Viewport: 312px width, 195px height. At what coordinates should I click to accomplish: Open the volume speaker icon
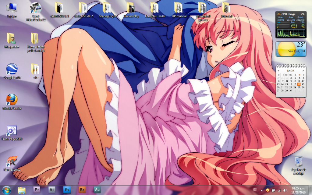(x=285, y=190)
